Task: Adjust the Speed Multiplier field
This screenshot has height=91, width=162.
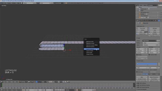Action: pyautogui.click(x=151, y=45)
